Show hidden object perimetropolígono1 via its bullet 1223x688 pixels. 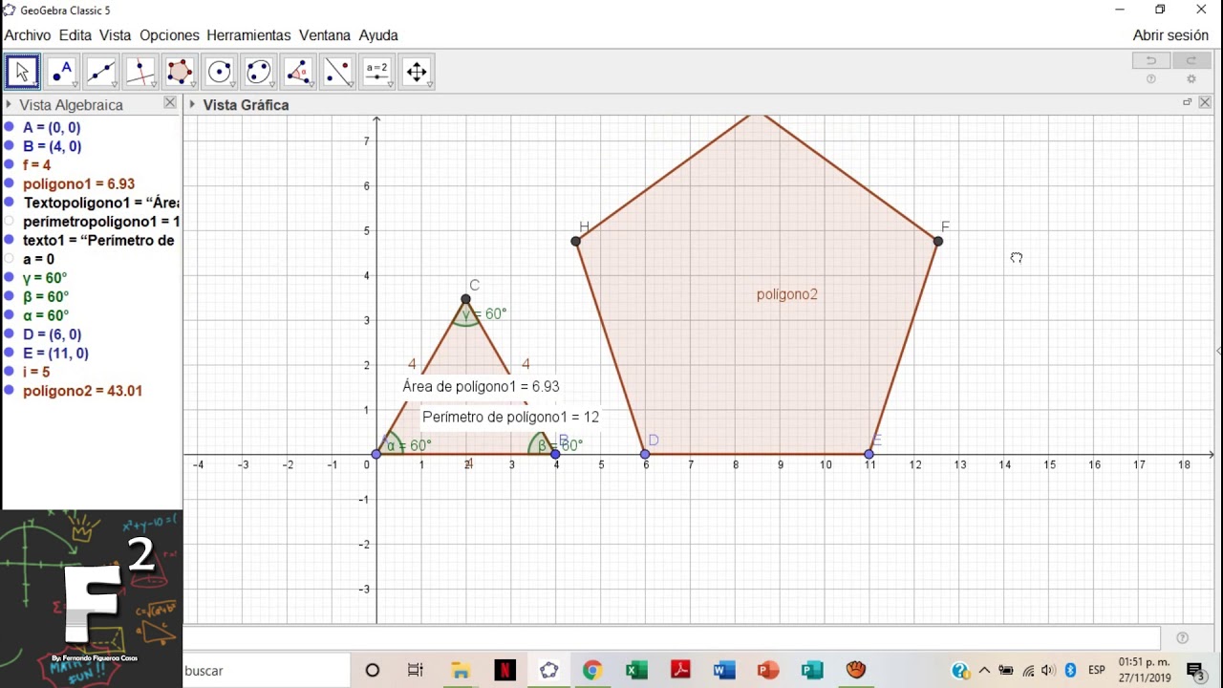tap(10, 222)
